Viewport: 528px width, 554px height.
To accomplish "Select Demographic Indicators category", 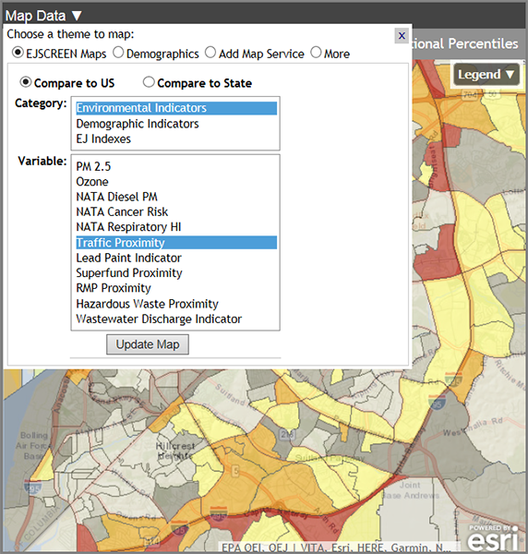I will point(176,124).
